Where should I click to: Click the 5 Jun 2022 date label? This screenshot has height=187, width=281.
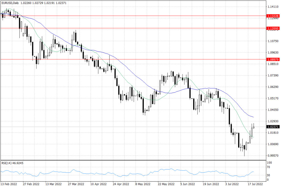point(188,184)
